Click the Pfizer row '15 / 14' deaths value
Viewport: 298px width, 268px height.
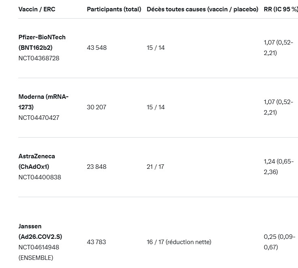point(155,47)
